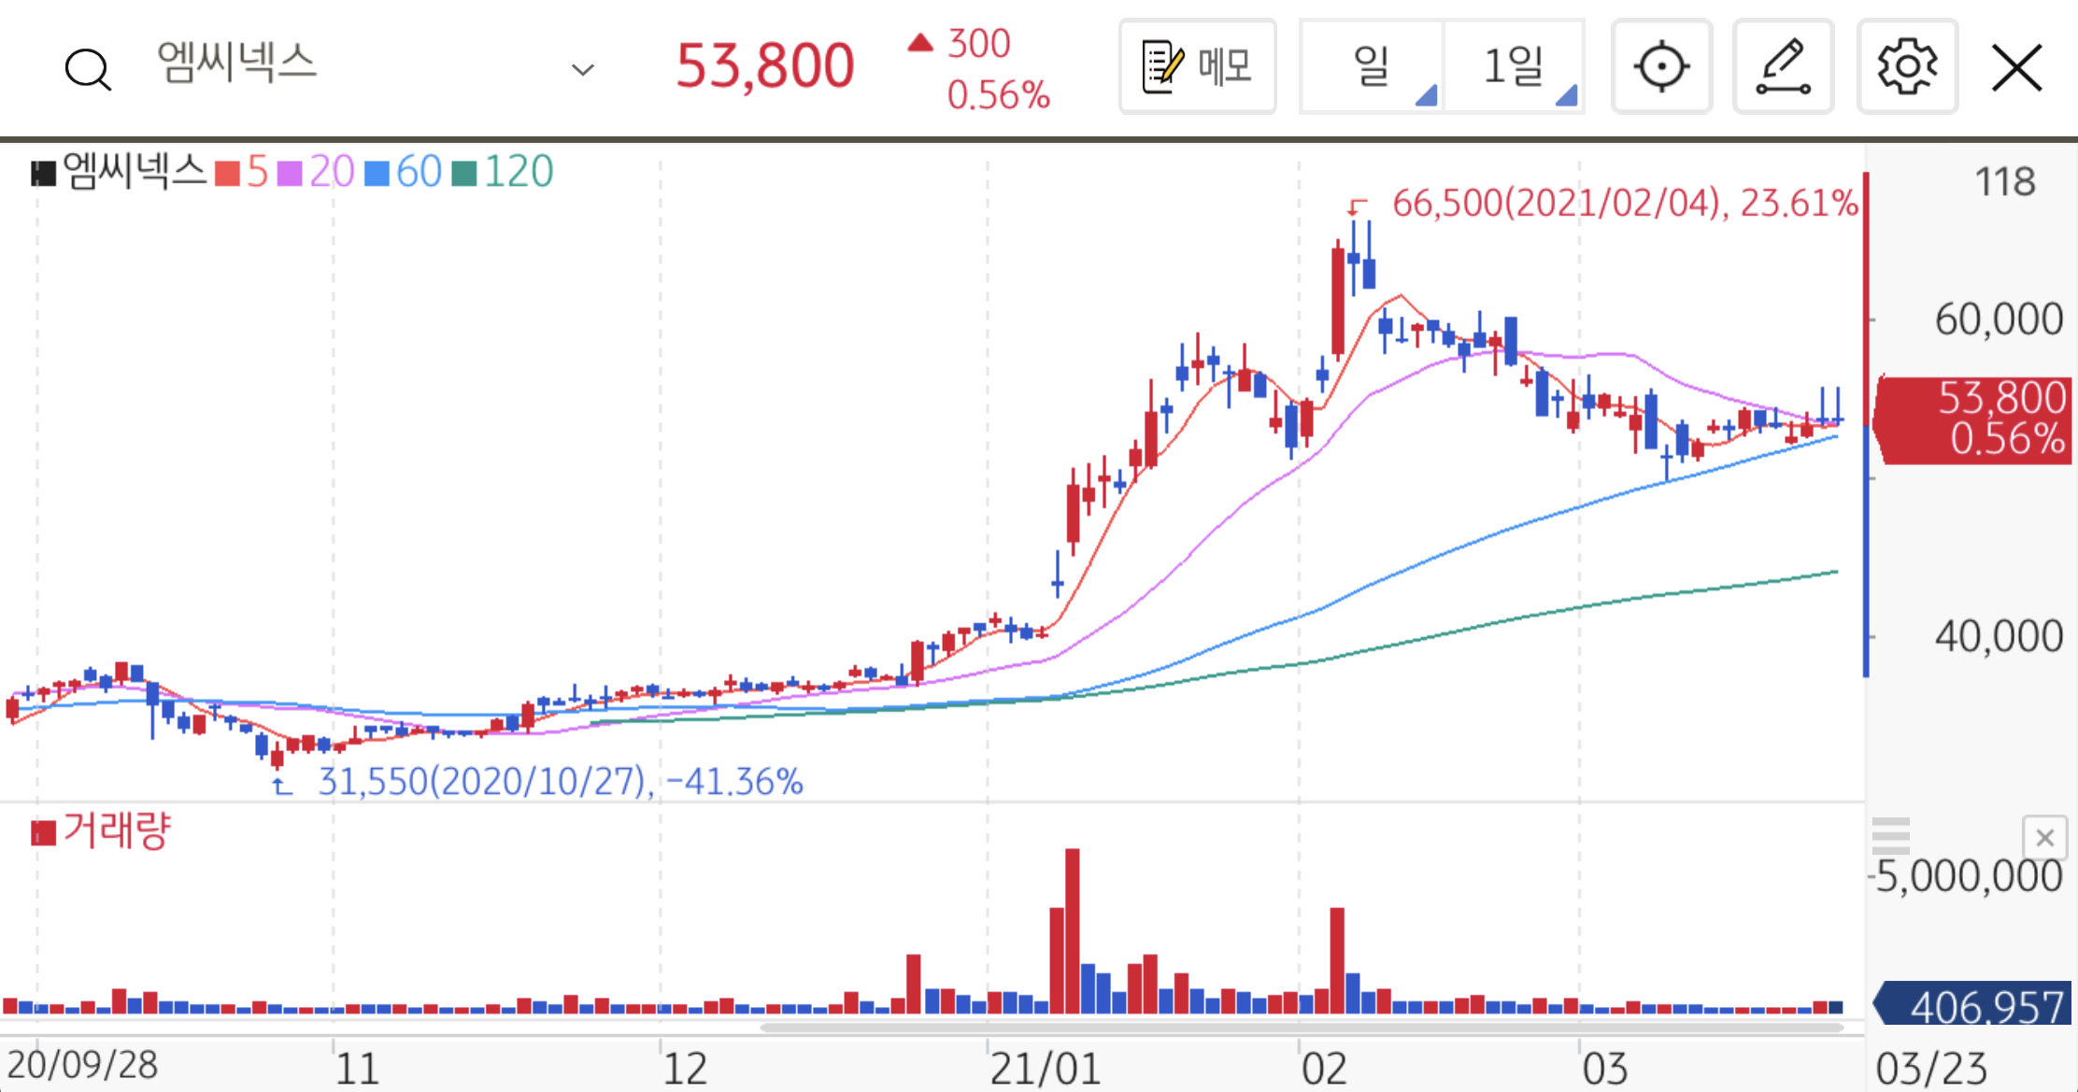This screenshot has height=1092, width=2078.
Task: Click the 5,000,000 volume axis label
Action: 1969,876
